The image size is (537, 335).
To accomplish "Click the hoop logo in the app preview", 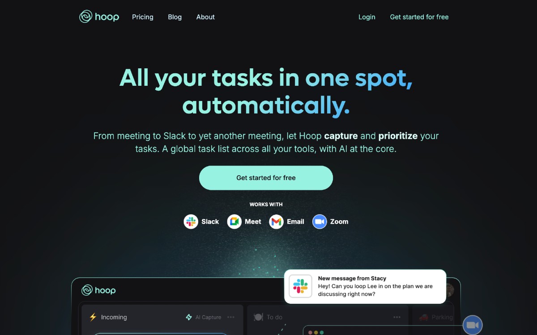I will tap(98, 290).
